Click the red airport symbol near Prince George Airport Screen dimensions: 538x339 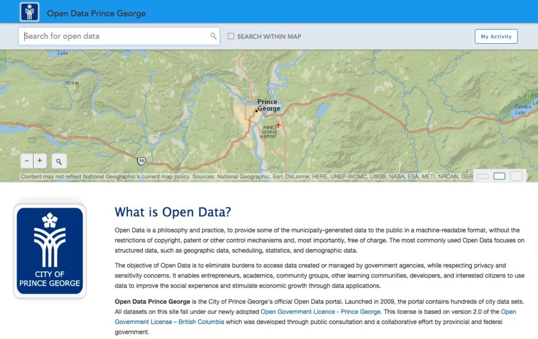(278, 126)
